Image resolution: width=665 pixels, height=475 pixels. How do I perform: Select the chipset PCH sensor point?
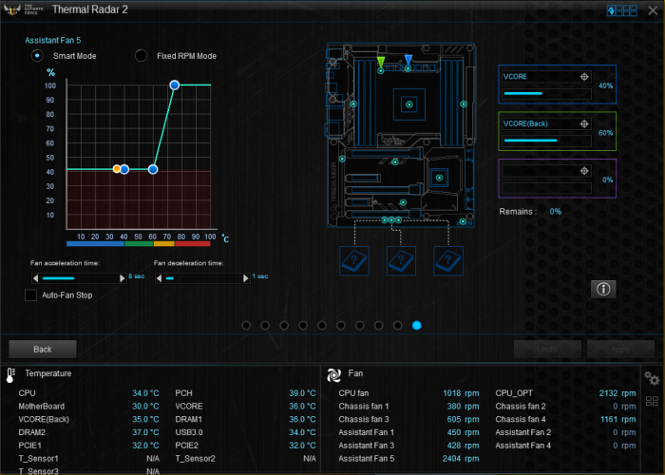[439, 178]
